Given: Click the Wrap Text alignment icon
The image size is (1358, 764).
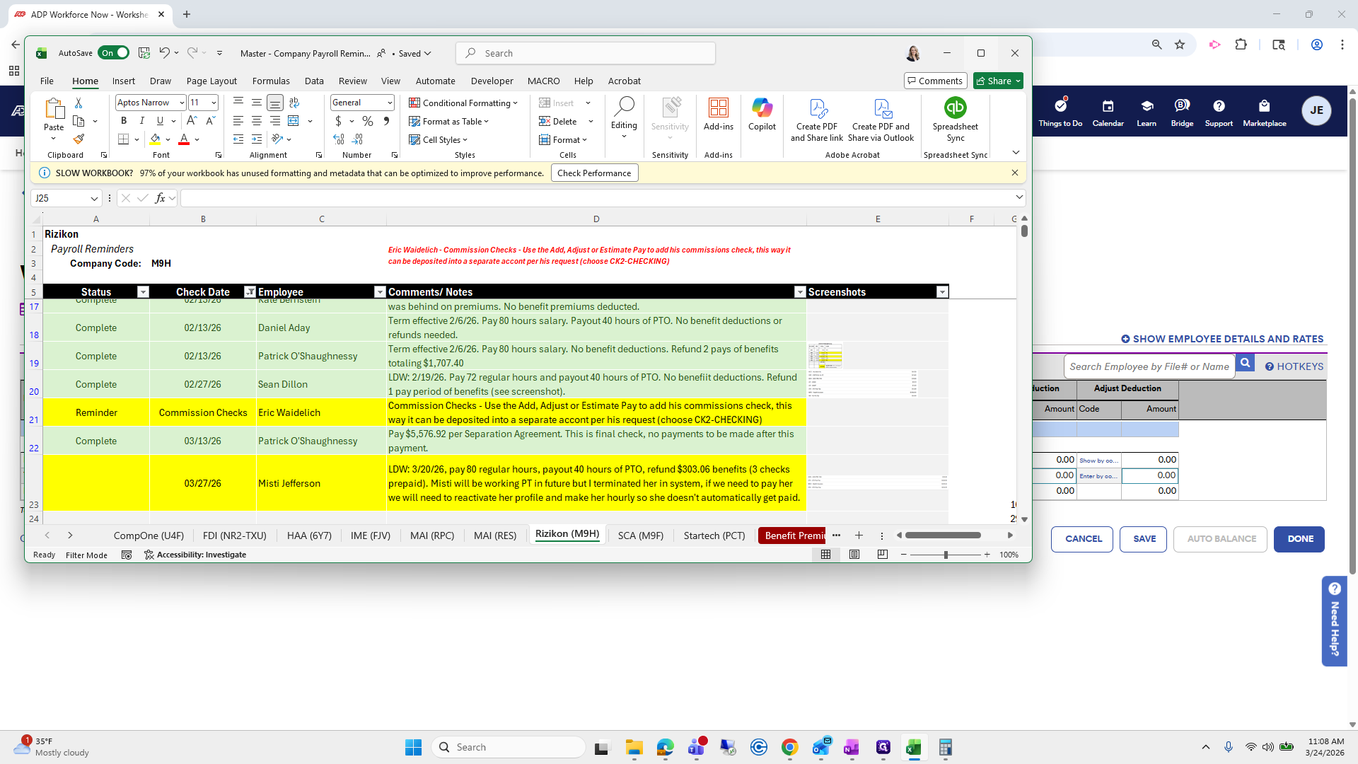Looking at the screenshot, I should 294,103.
